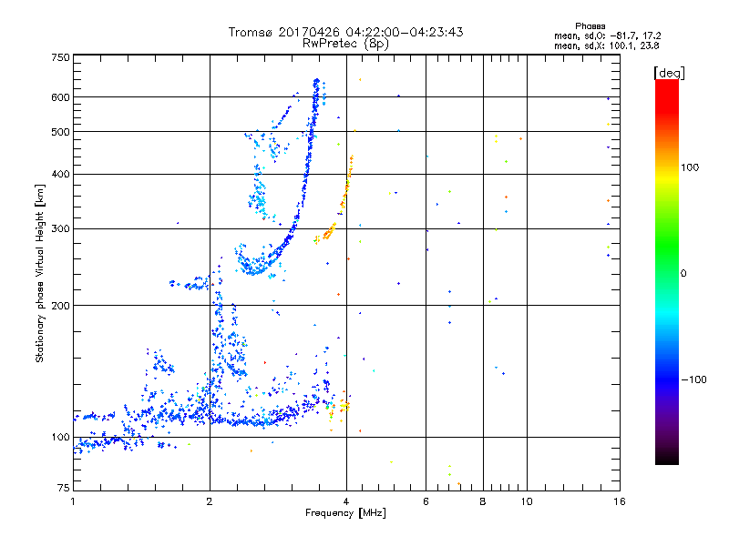Click the y-axis tick label '300'
The width and height of the screenshot is (729, 546).
click(60, 229)
